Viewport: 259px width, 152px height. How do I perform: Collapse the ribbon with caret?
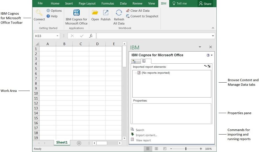[x=213, y=28]
